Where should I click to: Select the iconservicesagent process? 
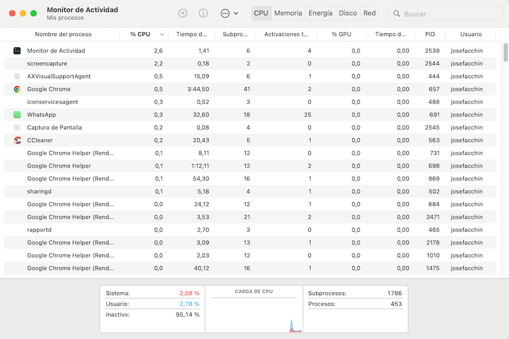tap(249, 102)
